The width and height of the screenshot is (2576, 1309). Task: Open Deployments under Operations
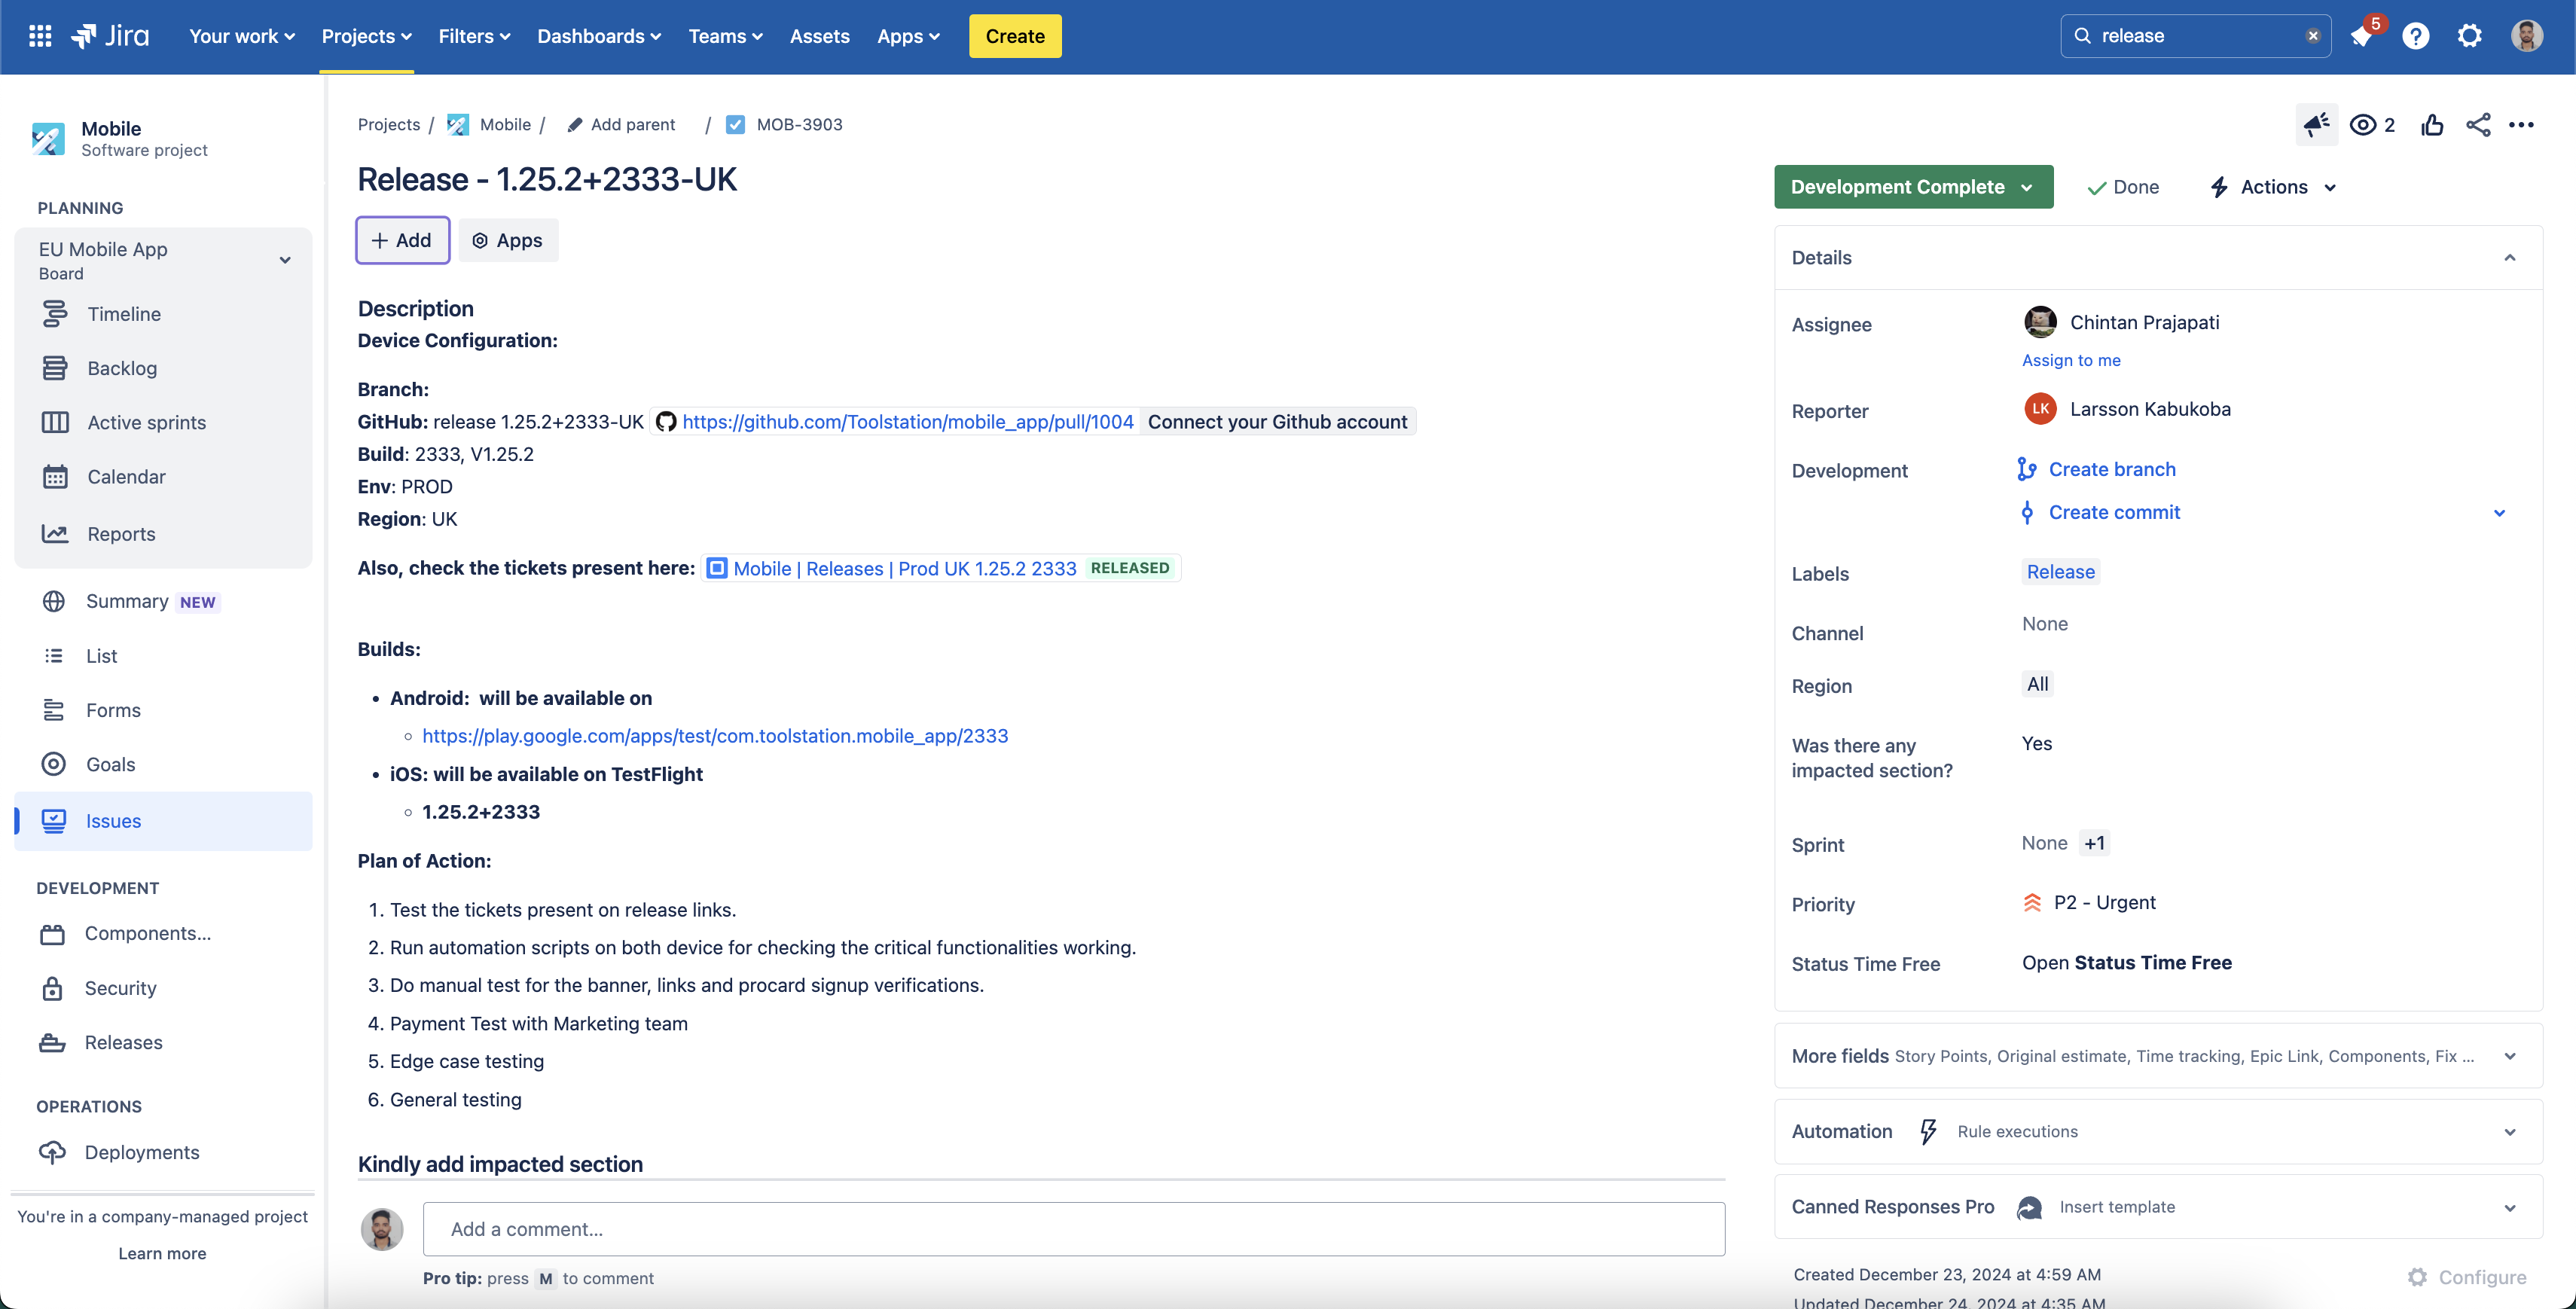[141, 1151]
